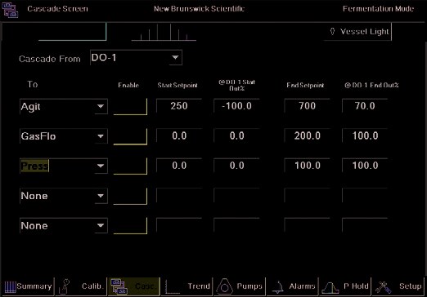Edit Press End Setpoint 100.0 field
The image size is (427, 297).
[x=307, y=166]
